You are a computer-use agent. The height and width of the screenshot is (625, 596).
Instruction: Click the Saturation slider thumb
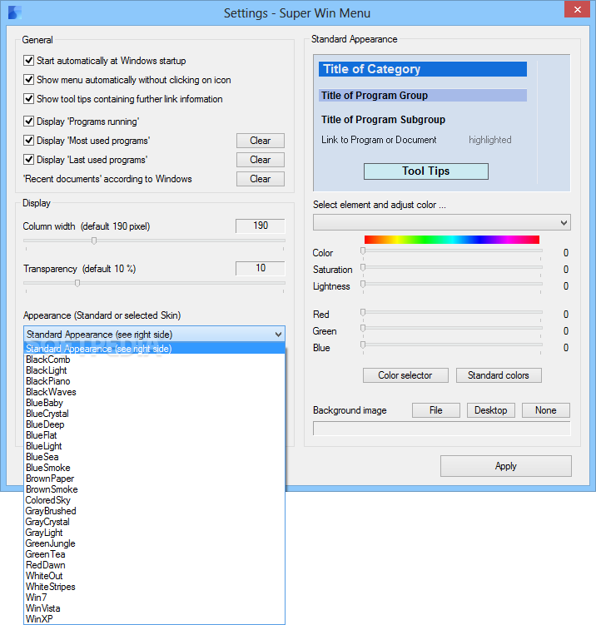pos(363,267)
